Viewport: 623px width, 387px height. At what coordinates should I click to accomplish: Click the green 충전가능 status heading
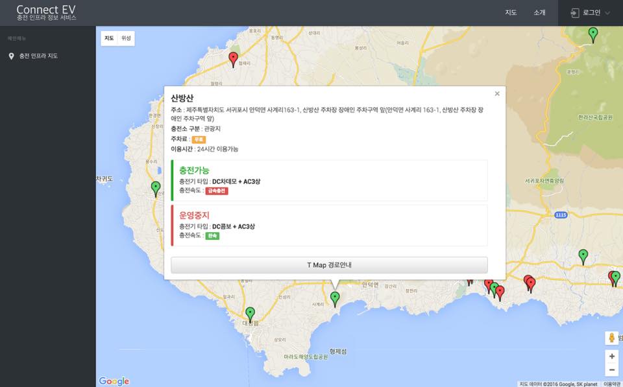pyautogui.click(x=194, y=170)
